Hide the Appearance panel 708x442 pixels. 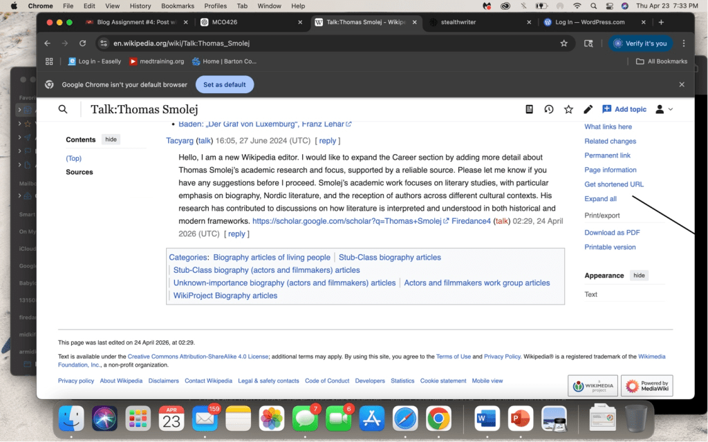click(639, 276)
